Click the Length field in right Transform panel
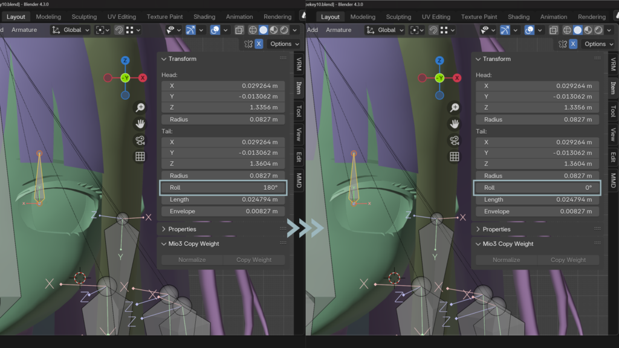The image size is (619, 348). click(537, 199)
